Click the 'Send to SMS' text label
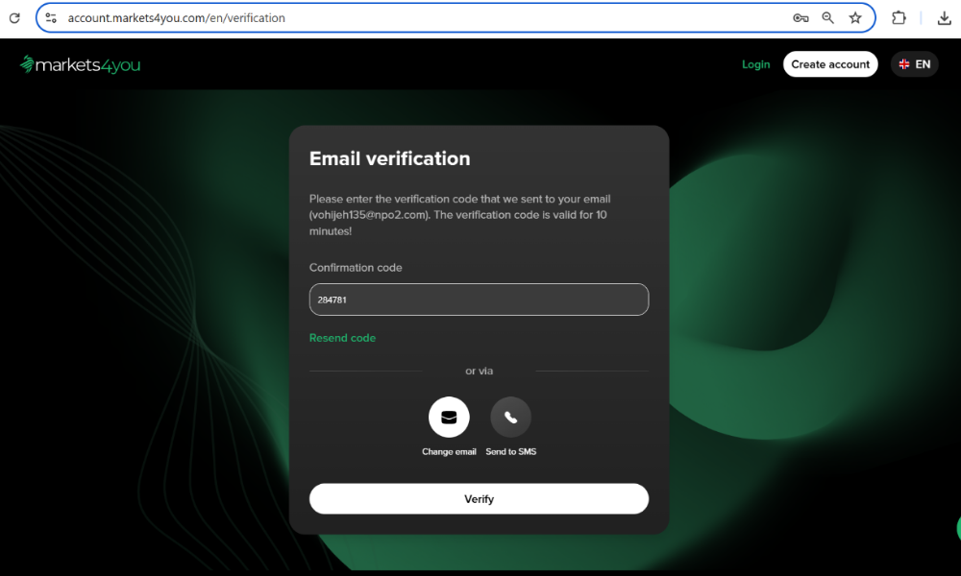Screen dimensions: 961x576 (510, 452)
